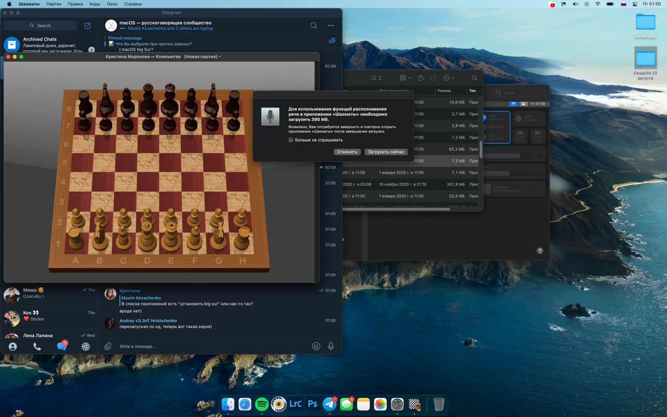Open Photos app from the Dock

[x=380, y=404]
